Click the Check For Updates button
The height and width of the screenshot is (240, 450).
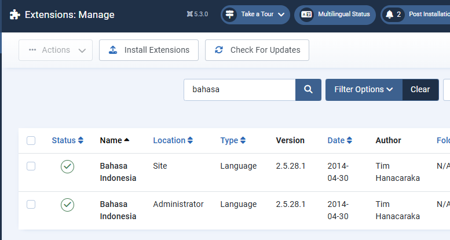pos(257,50)
